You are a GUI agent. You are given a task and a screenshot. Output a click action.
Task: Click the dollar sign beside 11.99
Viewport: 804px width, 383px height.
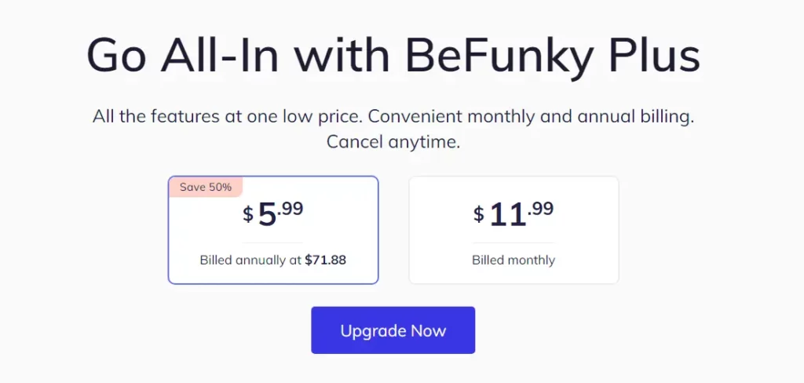(x=478, y=213)
